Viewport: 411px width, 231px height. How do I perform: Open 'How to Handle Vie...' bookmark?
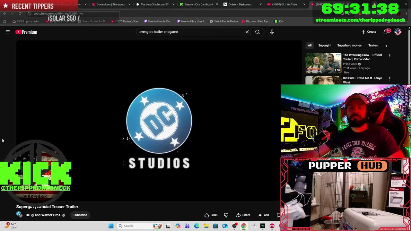click(158, 21)
